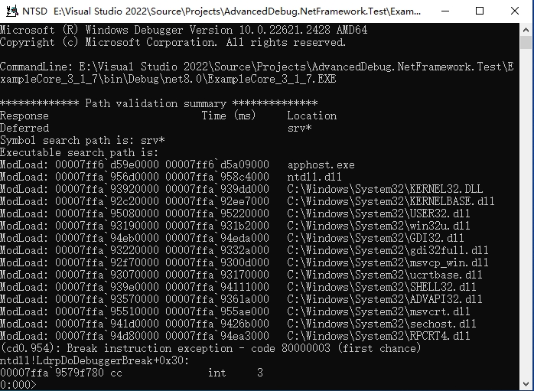
Task: Click the Time (ms) column header
Action: [x=229, y=116]
